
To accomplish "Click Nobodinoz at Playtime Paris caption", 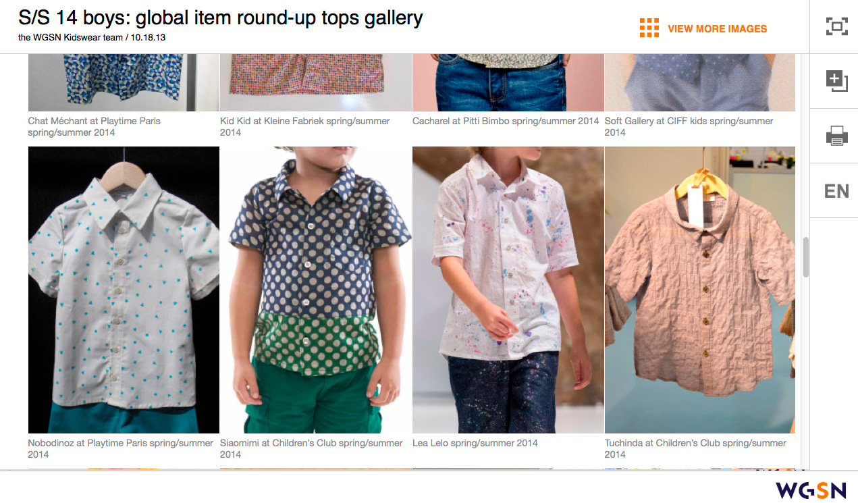I will pos(121,449).
